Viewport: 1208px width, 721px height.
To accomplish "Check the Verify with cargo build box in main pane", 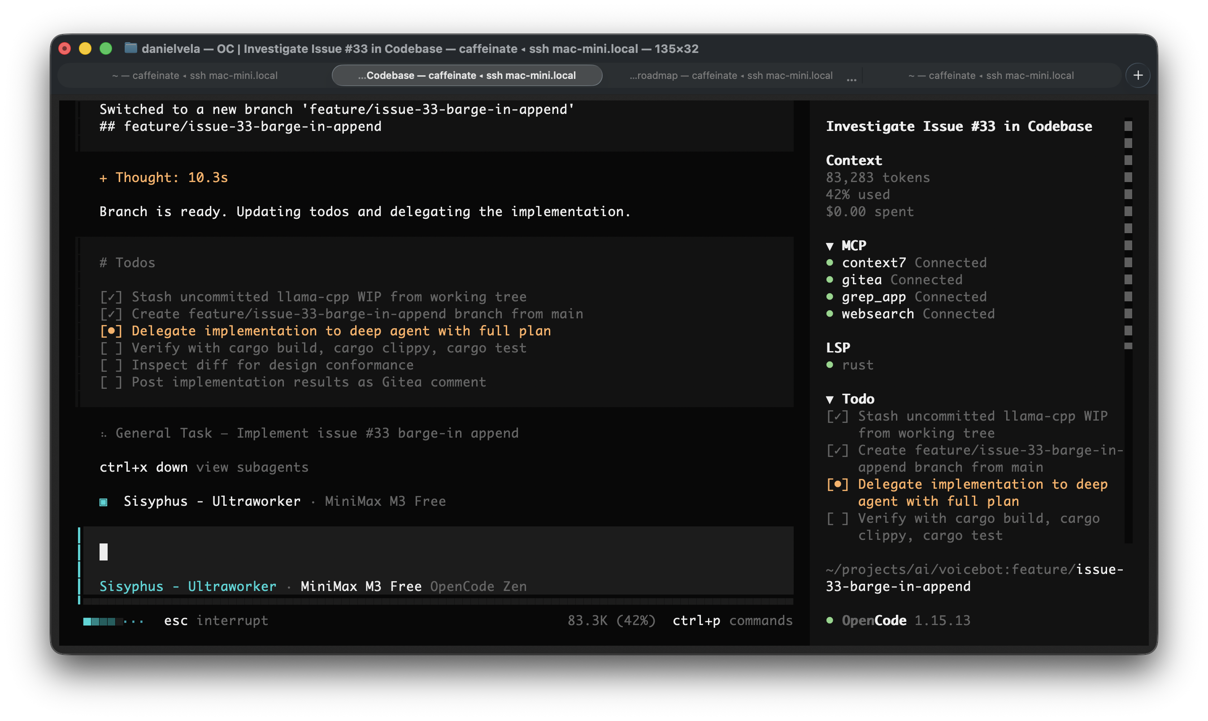I will (111, 348).
